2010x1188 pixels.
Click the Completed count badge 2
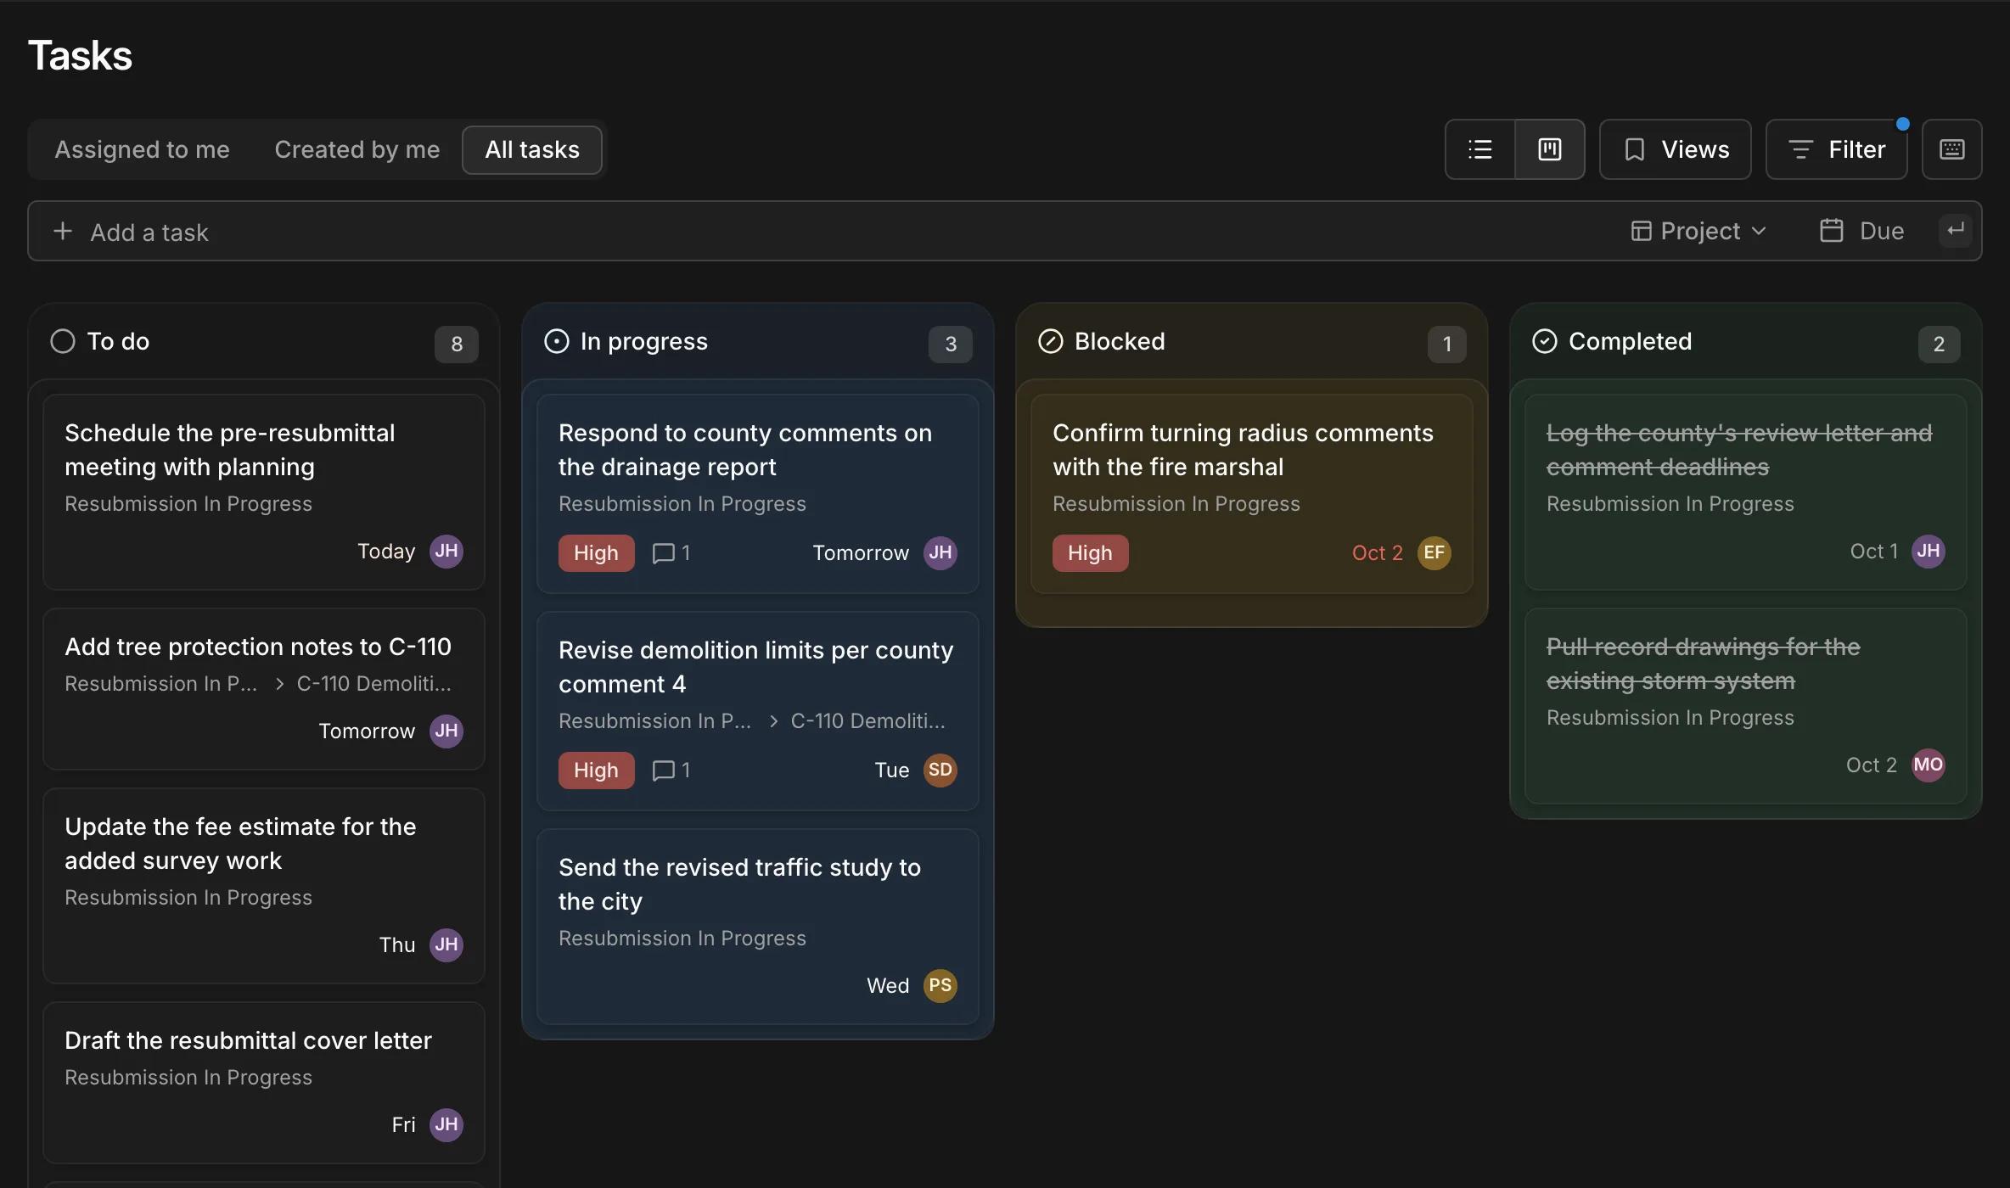click(x=1939, y=344)
